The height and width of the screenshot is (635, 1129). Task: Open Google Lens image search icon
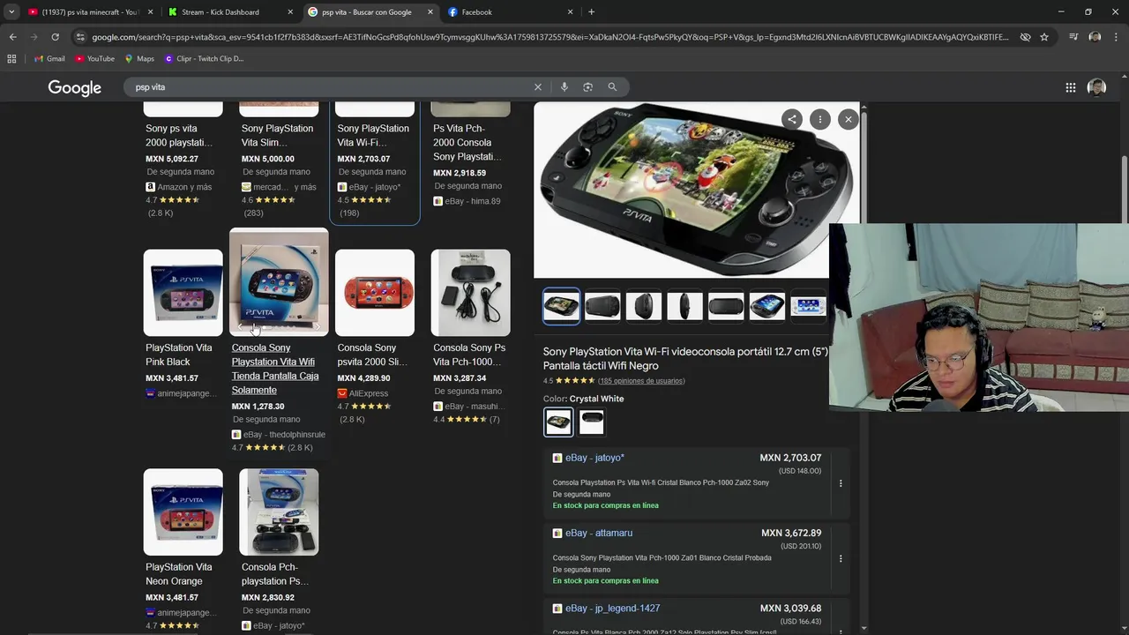pos(587,87)
